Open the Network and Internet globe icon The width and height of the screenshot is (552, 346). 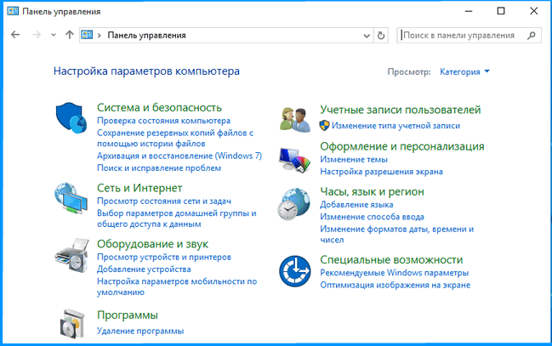[71, 198]
